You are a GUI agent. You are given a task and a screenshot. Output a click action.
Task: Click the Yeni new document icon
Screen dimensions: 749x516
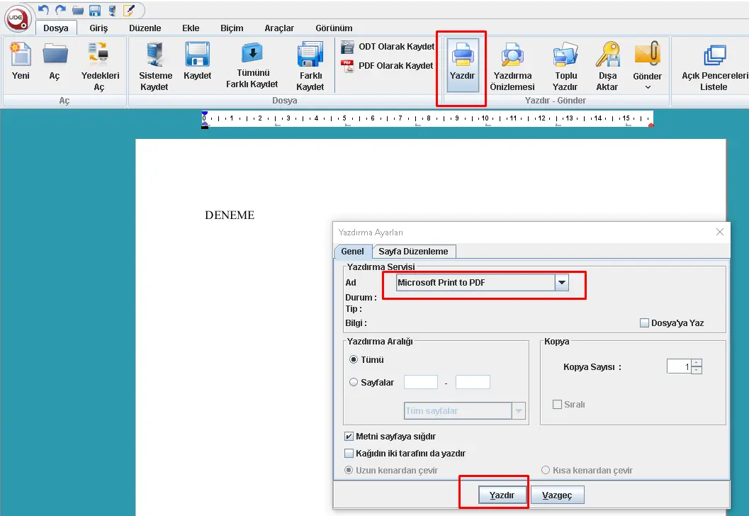[x=21, y=55]
